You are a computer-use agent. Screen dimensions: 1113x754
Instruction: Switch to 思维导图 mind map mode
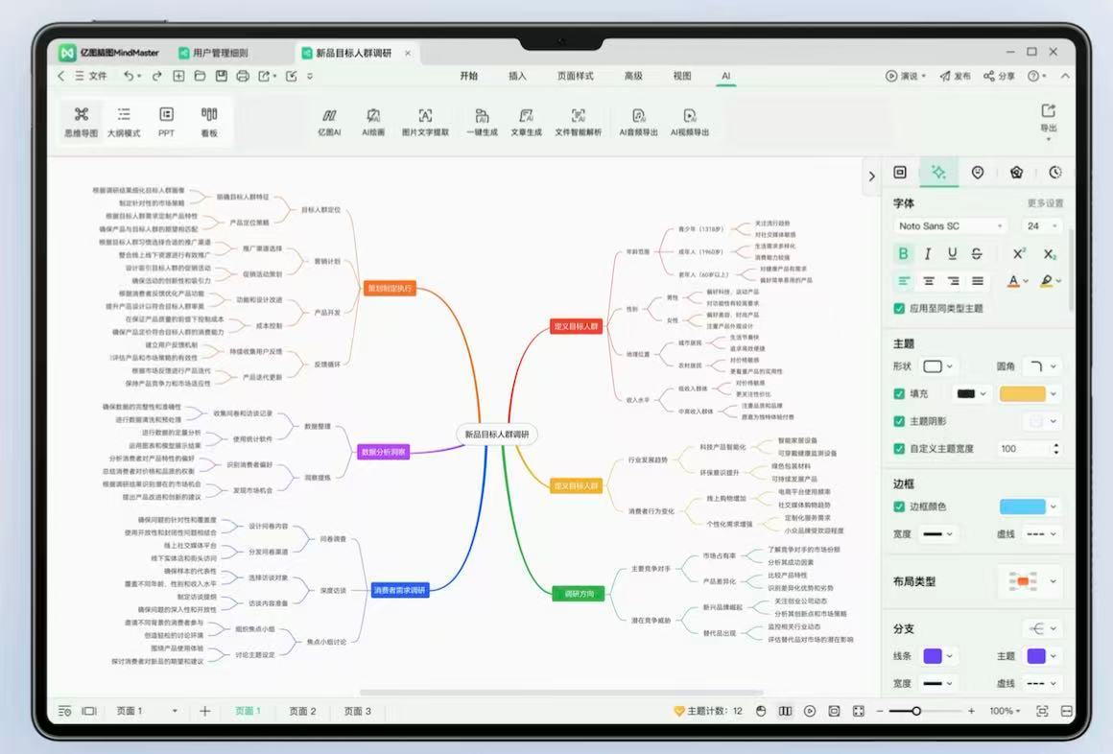tap(81, 122)
